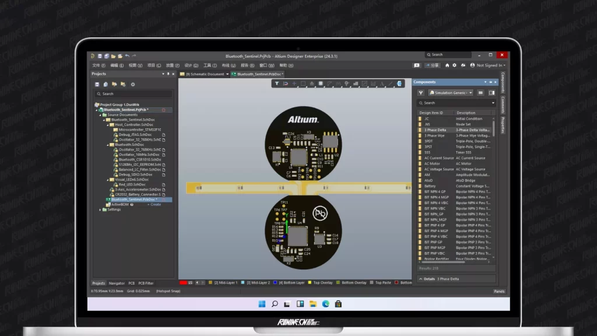Image resolution: width=597 pixels, height=336 pixels.
Task: Open Projects panel settings gear icon
Action: pyautogui.click(x=132, y=84)
